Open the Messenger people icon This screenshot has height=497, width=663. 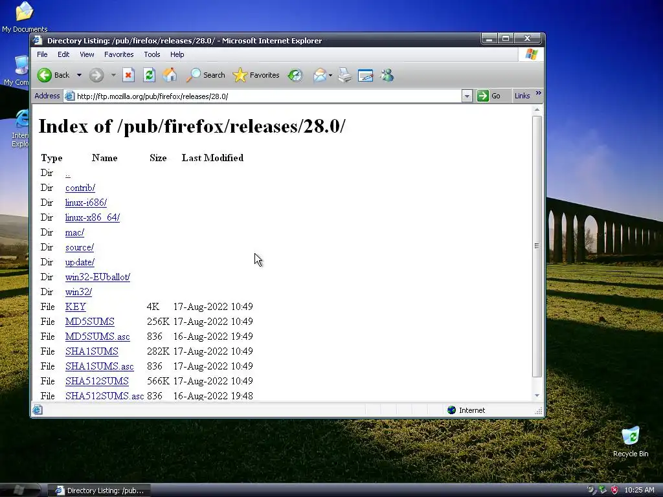(387, 75)
